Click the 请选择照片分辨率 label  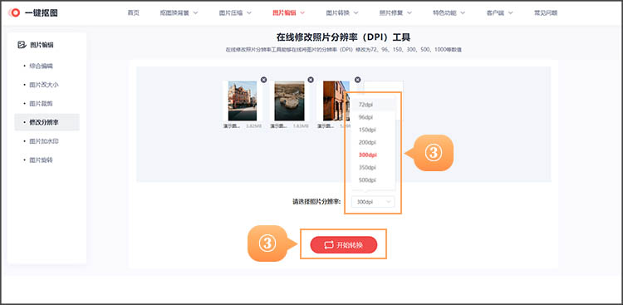(x=316, y=202)
